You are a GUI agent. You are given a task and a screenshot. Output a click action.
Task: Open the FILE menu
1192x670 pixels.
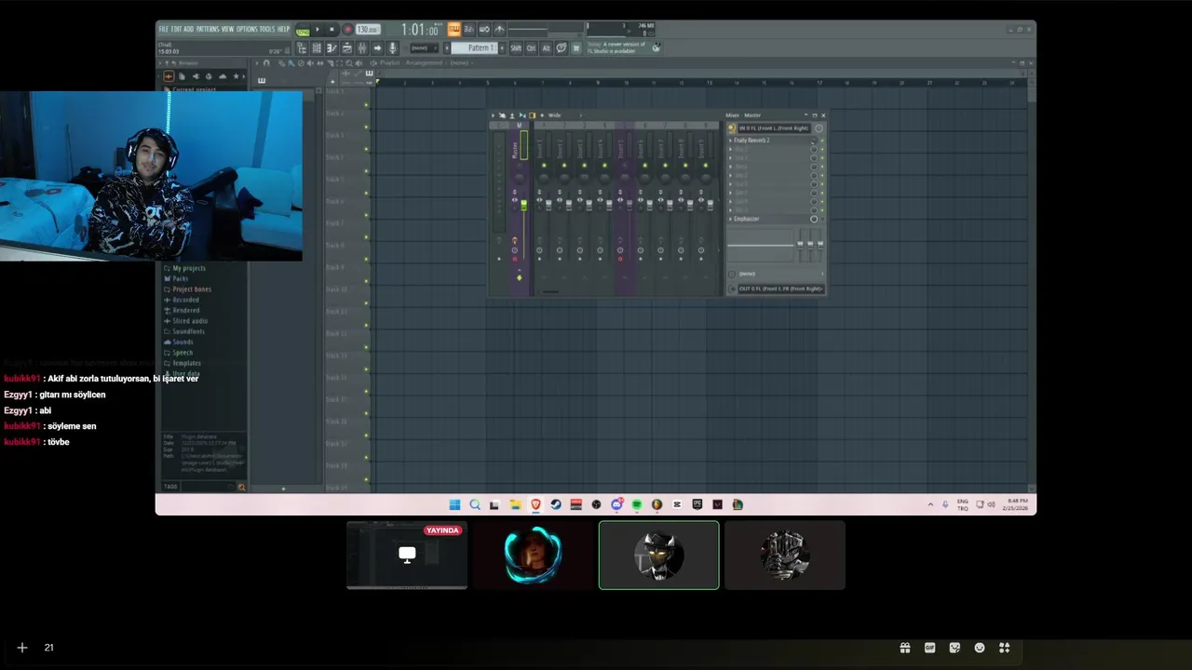(x=163, y=29)
